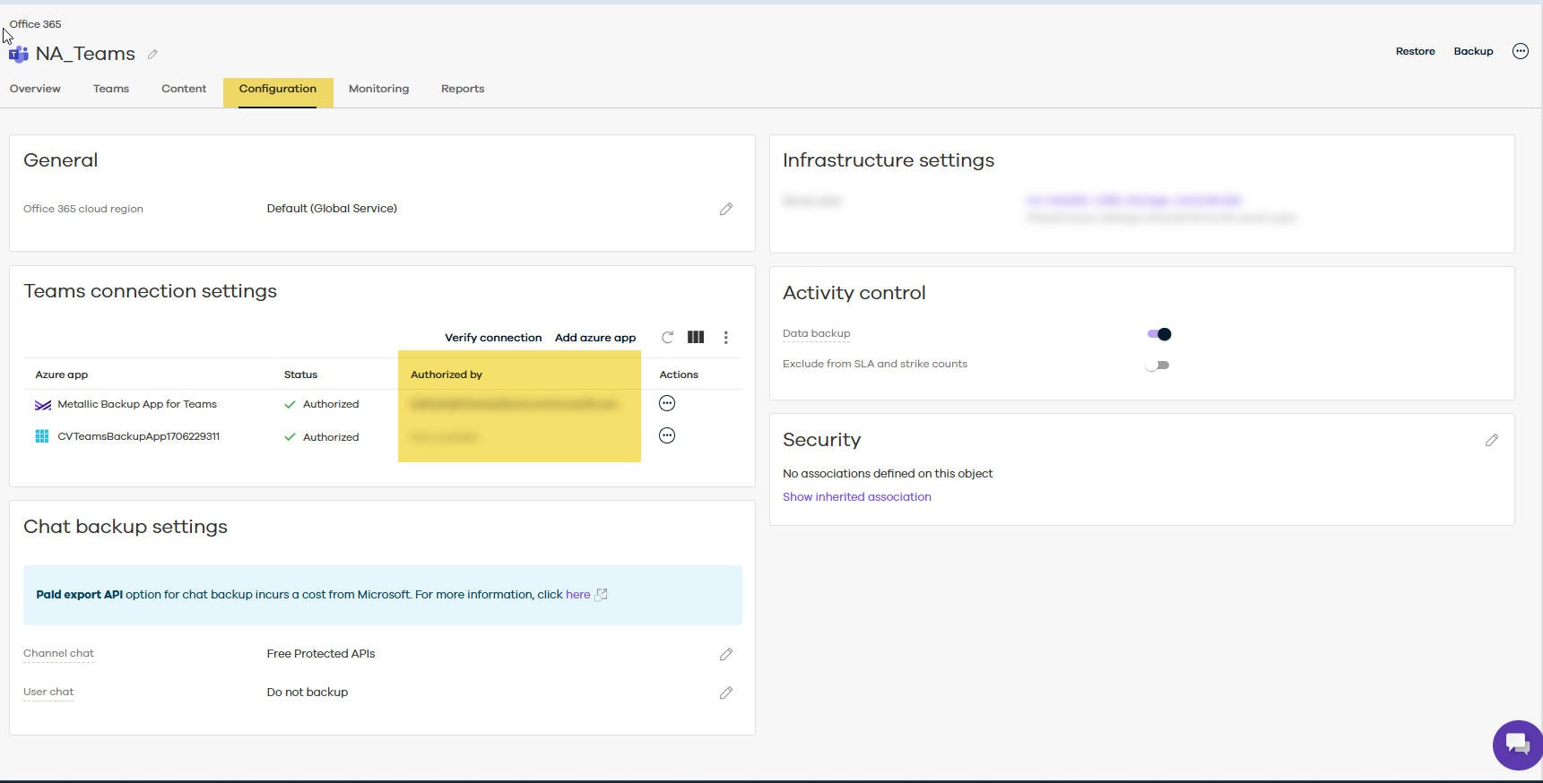Open the column chooser for Azure apps table

(x=696, y=338)
